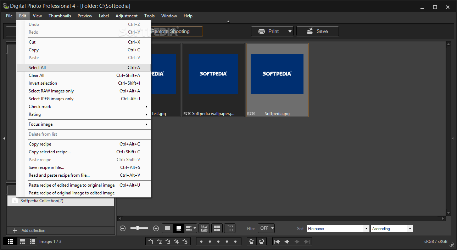
Task: Open the Filter OFF dropdown
Action: (x=266, y=228)
